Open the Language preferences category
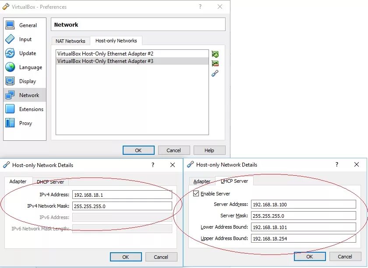Image resolution: width=368 pixels, height=268 pixels. pyautogui.click(x=25, y=67)
